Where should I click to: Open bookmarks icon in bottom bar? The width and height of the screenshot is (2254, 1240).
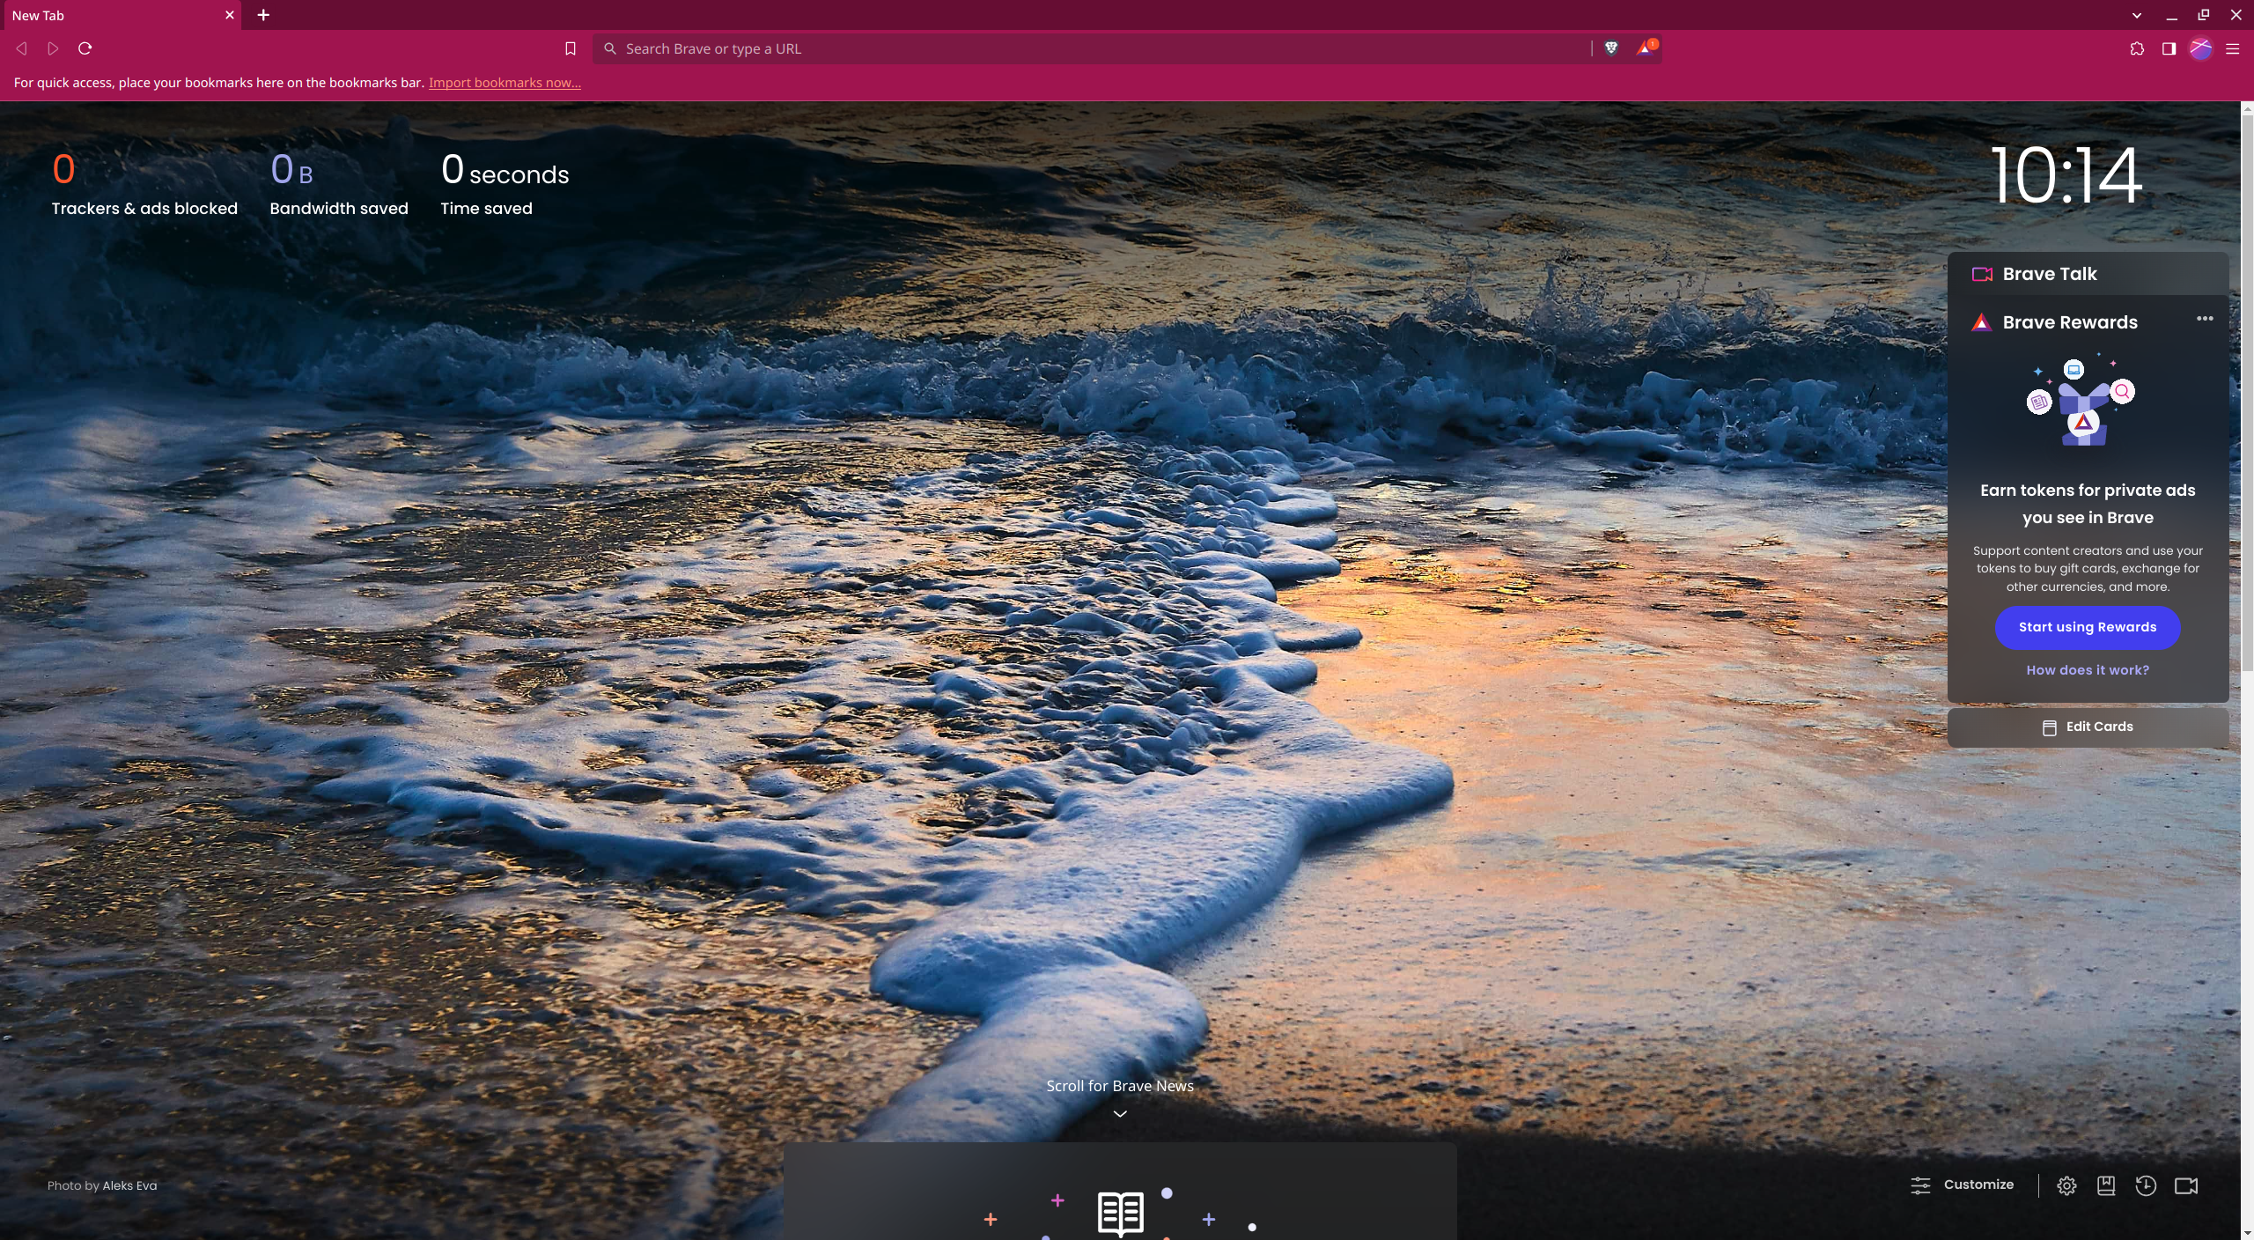[x=2106, y=1185]
